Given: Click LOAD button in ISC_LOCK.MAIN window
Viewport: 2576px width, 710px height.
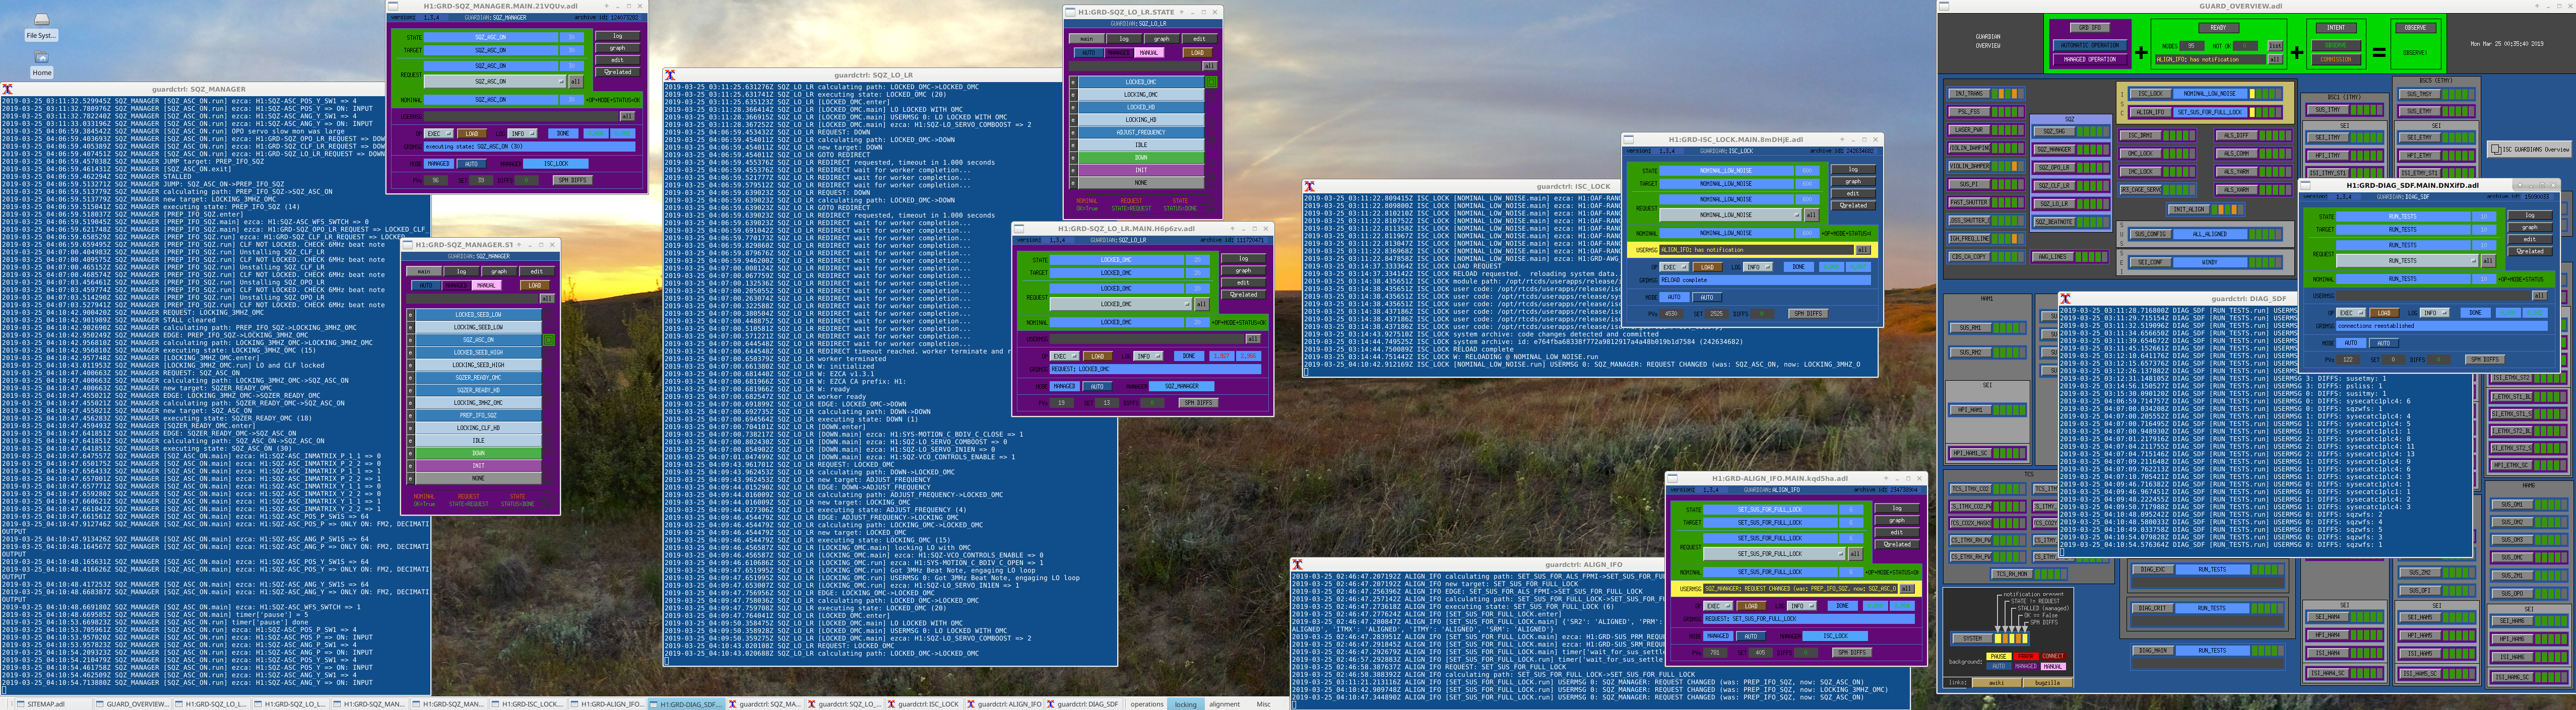Looking at the screenshot, I should [x=1708, y=267].
